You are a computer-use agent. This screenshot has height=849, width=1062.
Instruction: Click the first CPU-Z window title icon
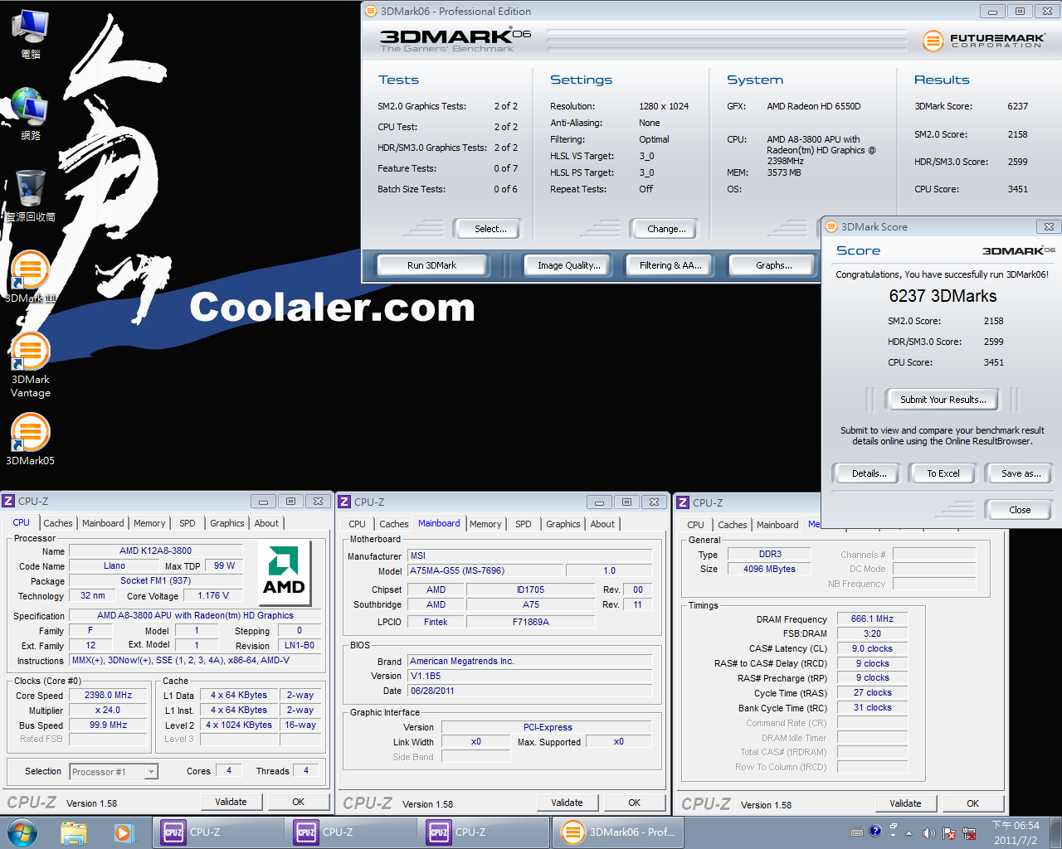click(x=8, y=501)
